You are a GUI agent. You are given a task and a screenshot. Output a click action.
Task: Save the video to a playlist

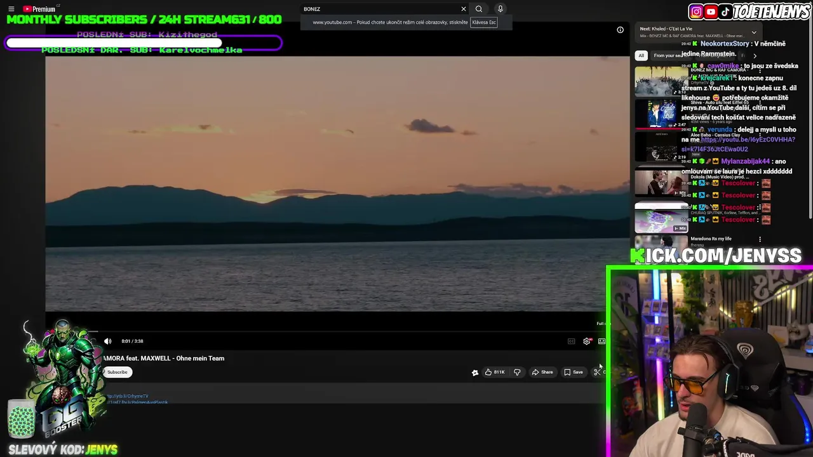pyautogui.click(x=574, y=372)
